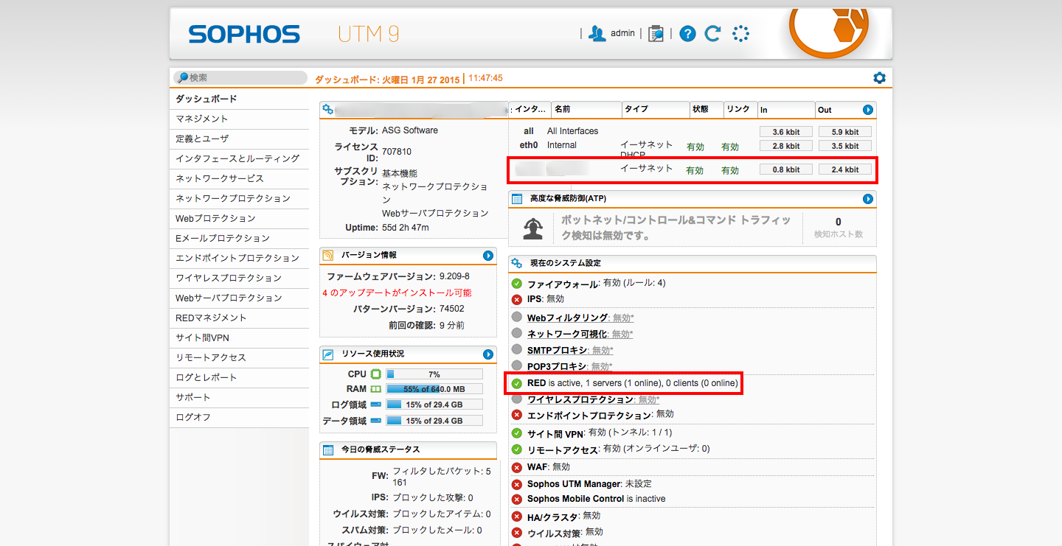This screenshot has height=546, width=1062.
Task: Open advanced threat protection panel arrow
Action: tap(868, 199)
